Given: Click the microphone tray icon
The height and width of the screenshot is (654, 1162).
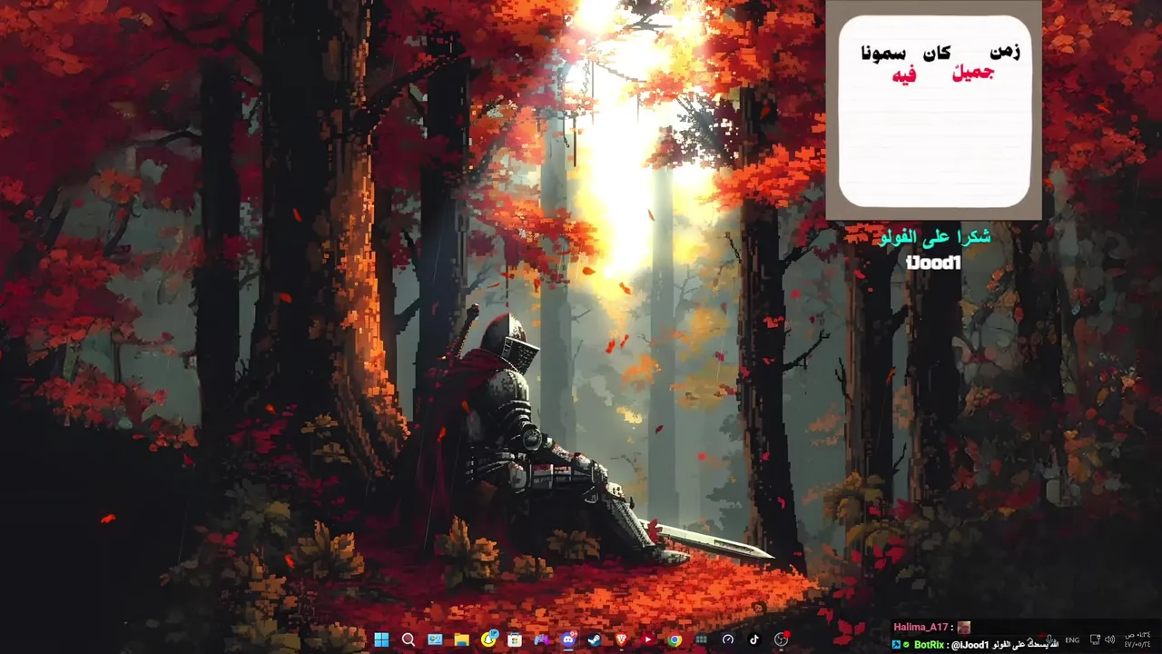Looking at the screenshot, I should tap(1049, 639).
